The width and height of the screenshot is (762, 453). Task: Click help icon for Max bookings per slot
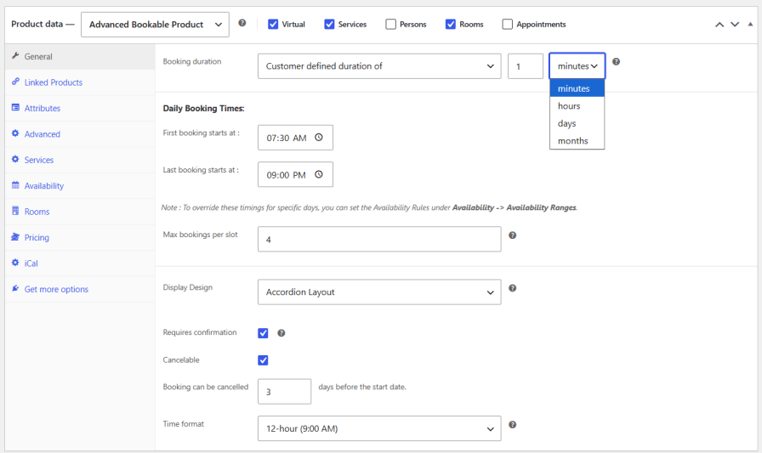[512, 235]
